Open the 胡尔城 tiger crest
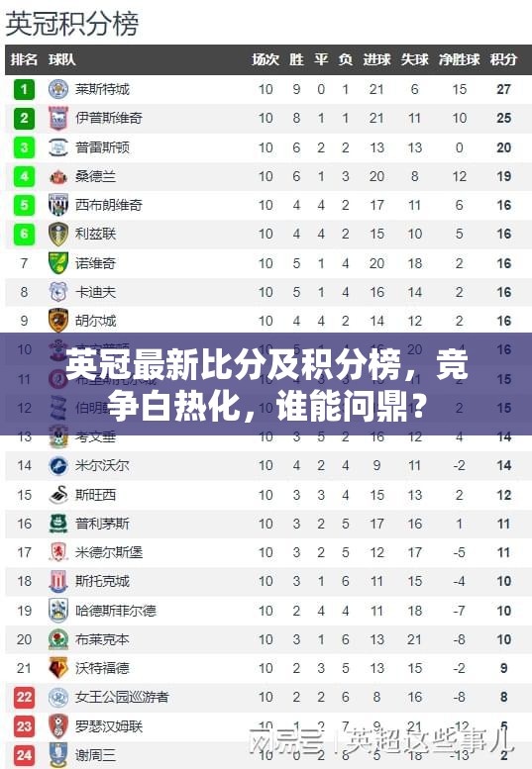 pos(57,321)
